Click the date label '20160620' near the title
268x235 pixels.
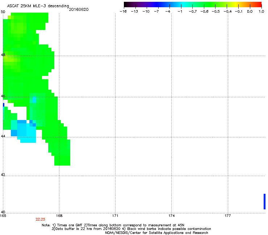point(79,9)
